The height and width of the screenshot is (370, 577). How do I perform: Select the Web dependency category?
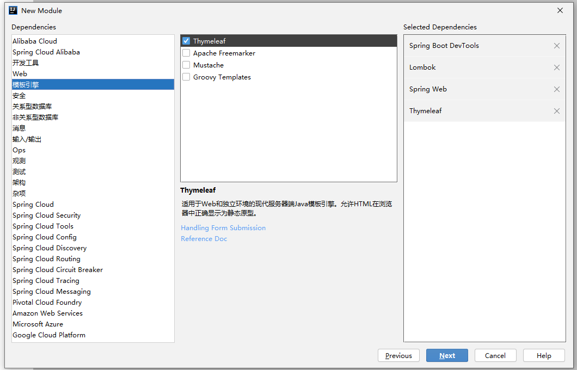coord(93,73)
